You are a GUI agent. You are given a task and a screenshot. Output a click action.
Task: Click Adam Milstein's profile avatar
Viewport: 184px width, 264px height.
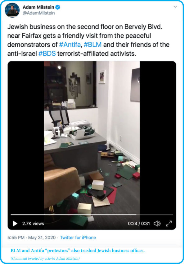(x=12, y=10)
